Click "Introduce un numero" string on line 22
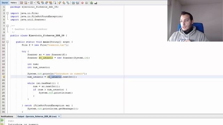Viewport: 223px width, 125px height. click(69, 74)
